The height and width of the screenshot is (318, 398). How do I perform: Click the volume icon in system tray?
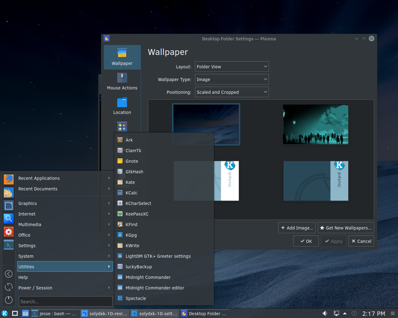325,313
